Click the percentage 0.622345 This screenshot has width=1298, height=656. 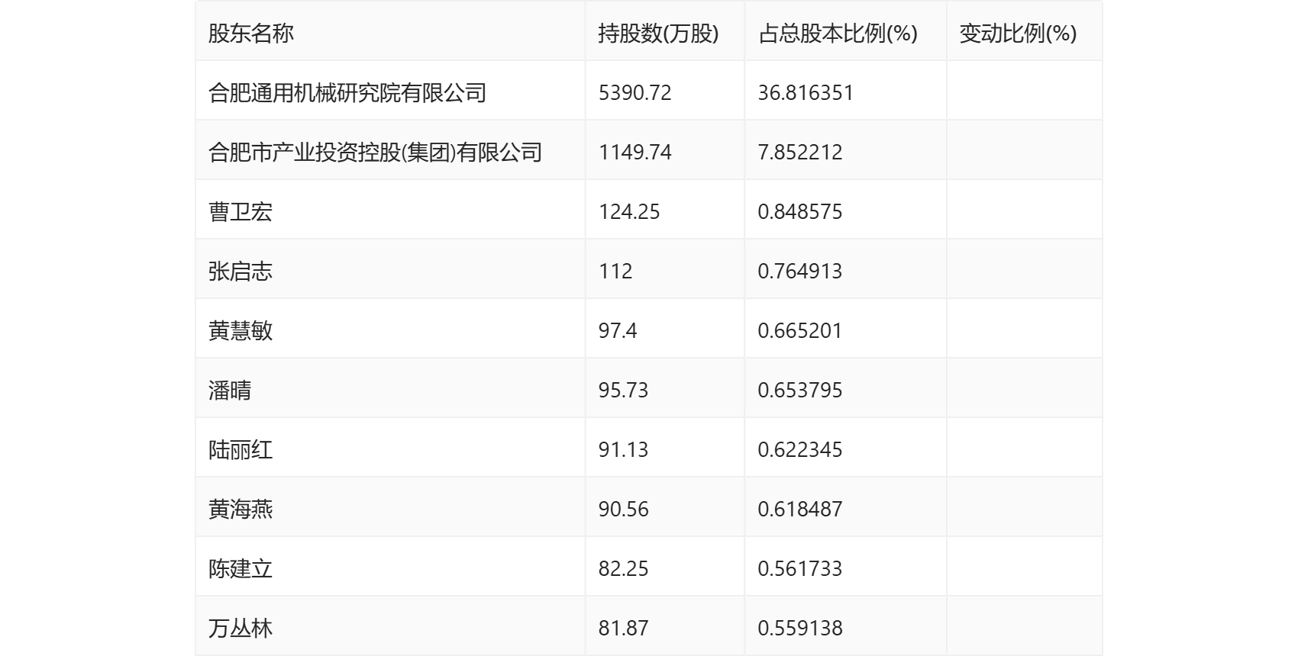800,450
